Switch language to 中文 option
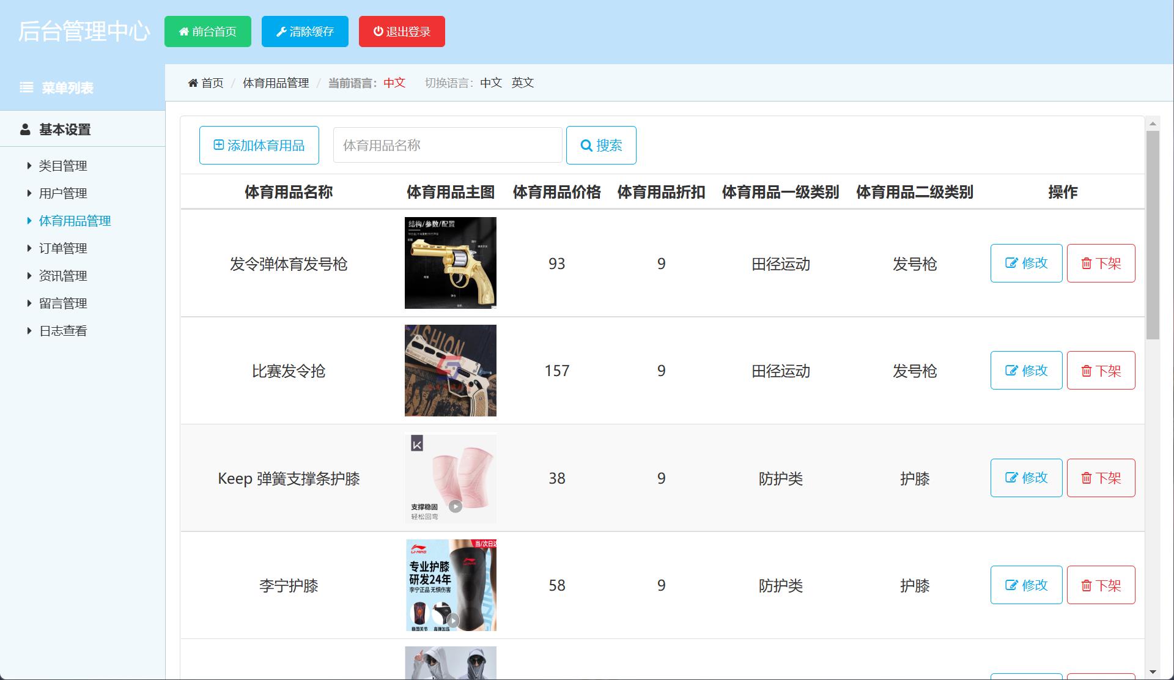Image resolution: width=1174 pixels, height=680 pixels. click(490, 83)
